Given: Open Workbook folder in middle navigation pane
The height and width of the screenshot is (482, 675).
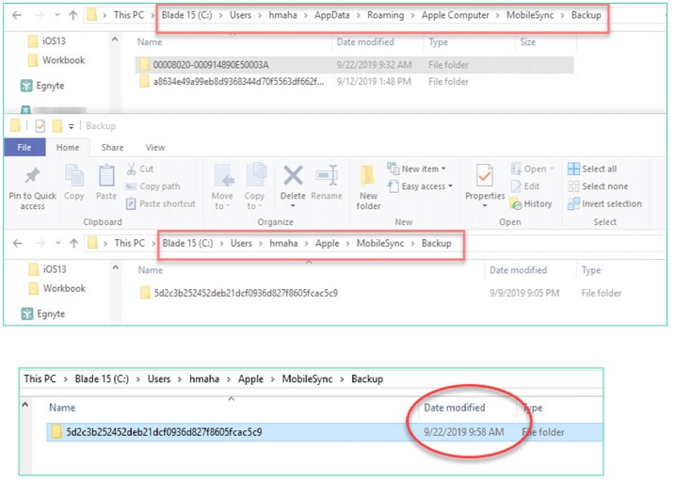Looking at the screenshot, I should point(57,288).
